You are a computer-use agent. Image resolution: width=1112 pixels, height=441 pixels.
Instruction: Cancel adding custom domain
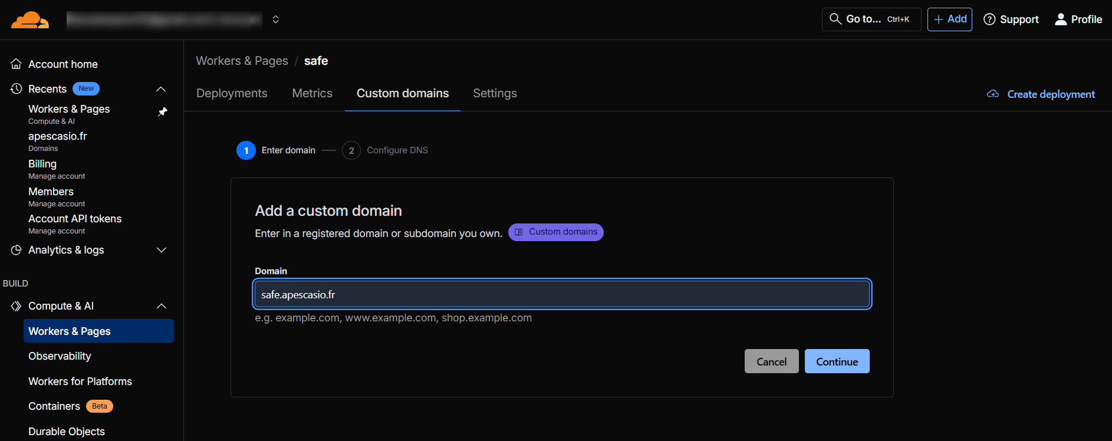tap(771, 361)
